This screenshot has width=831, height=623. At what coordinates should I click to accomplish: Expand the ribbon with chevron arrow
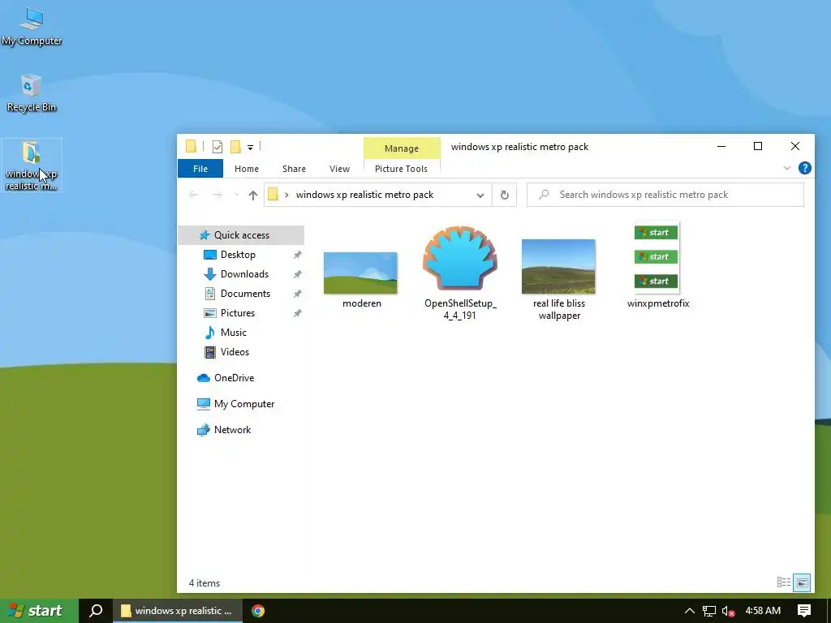pos(787,169)
